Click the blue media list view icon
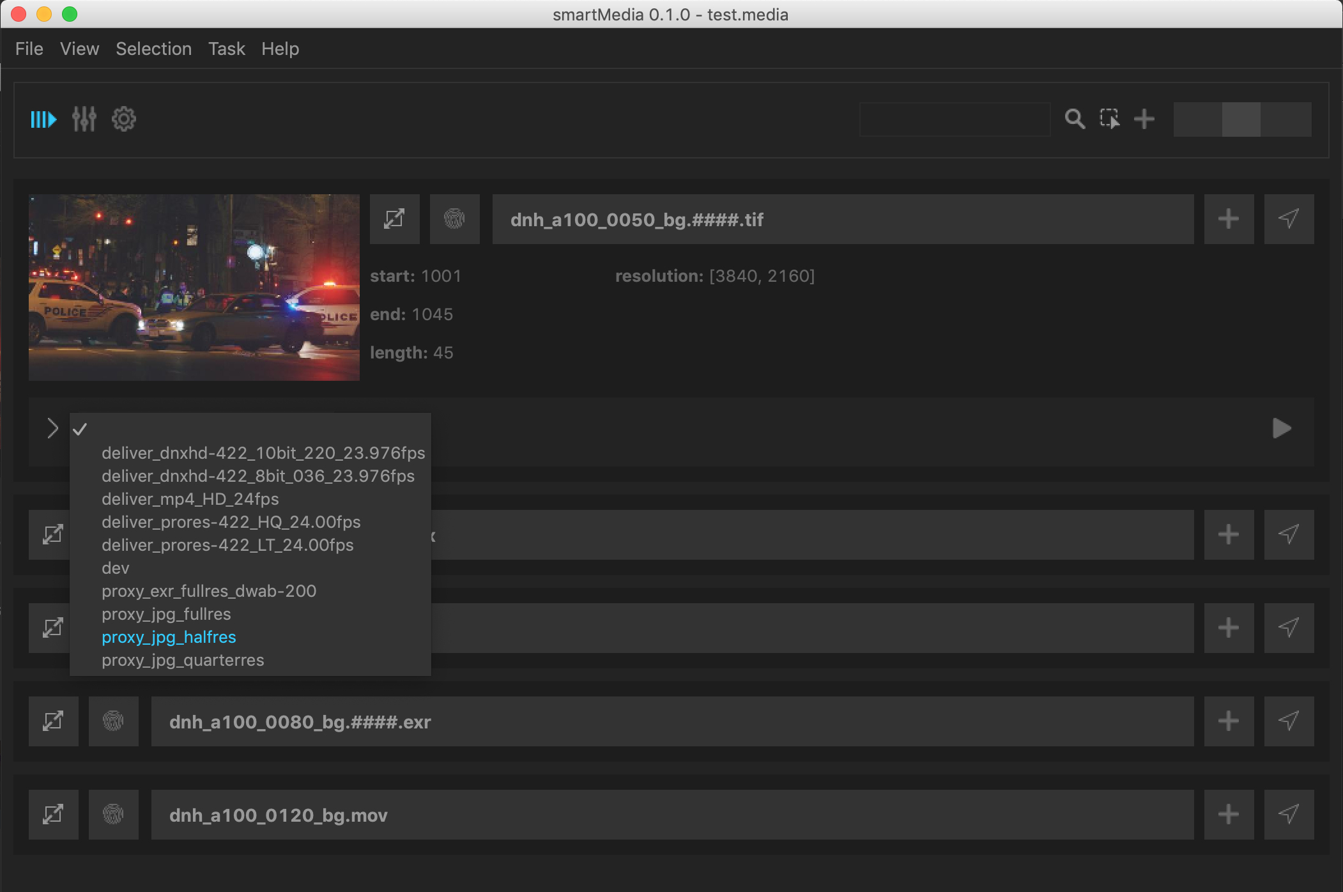1343x892 pixels. point(43,119)
